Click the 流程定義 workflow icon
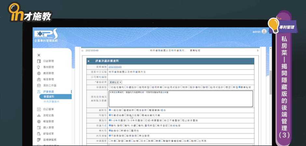 [x=39, y=115]
